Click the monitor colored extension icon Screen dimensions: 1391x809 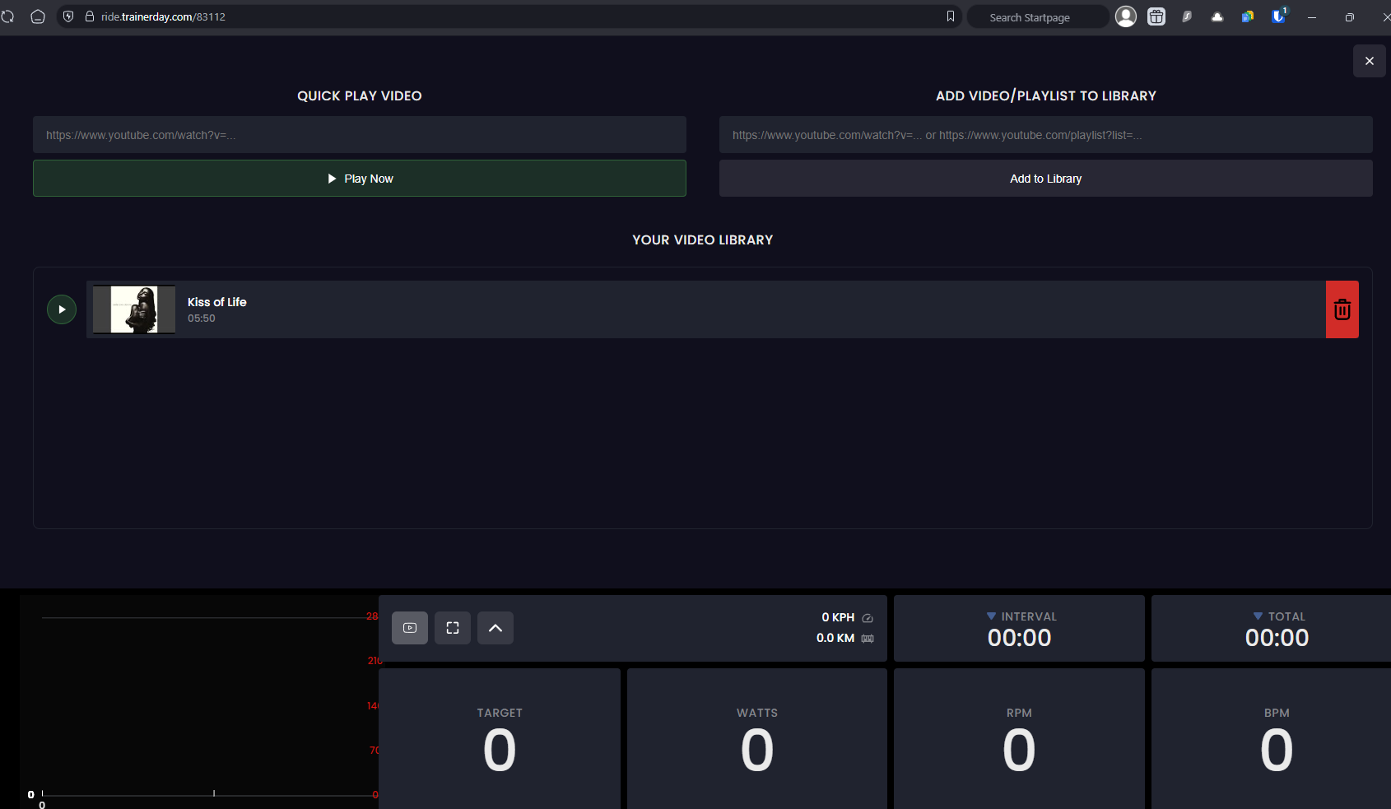(x=1248, y=16)
